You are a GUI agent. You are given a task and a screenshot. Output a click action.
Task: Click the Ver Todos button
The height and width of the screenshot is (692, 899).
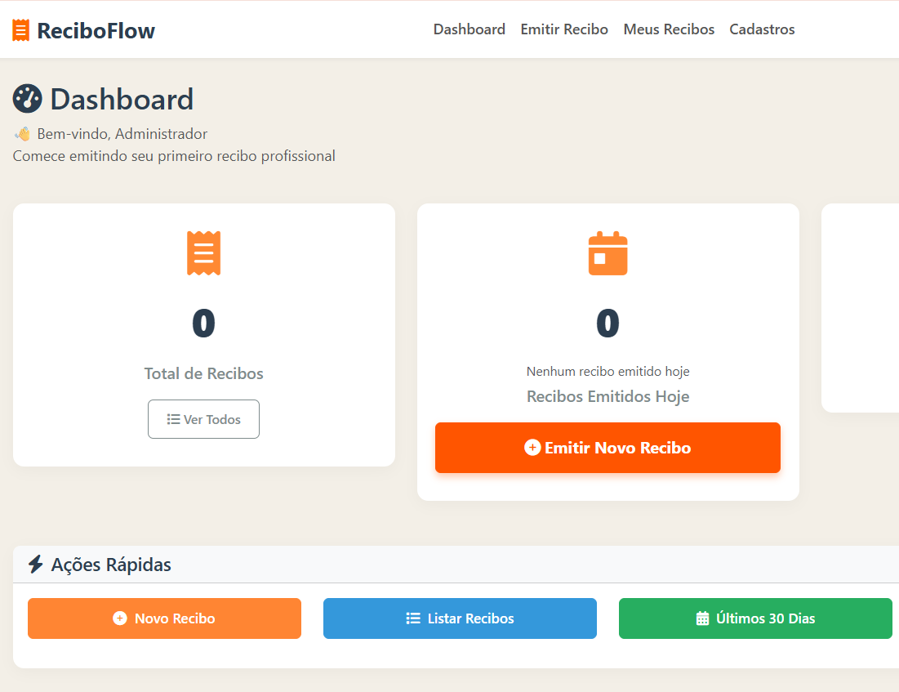pyautogui.click(x=203, y=419)
